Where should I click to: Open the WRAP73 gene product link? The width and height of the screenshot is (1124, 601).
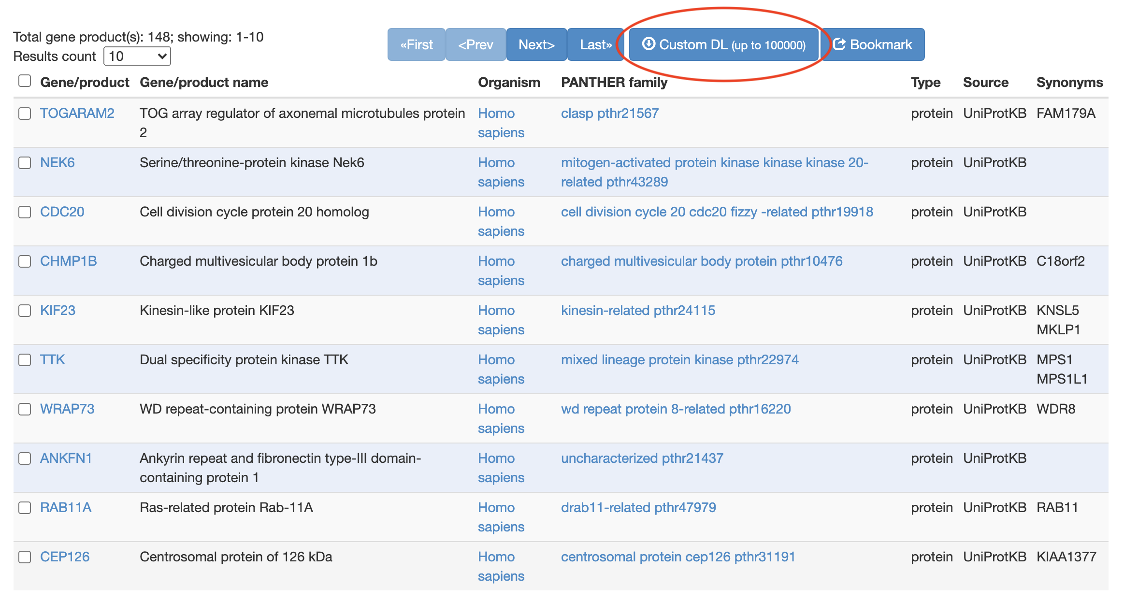(x=67, y=409)
